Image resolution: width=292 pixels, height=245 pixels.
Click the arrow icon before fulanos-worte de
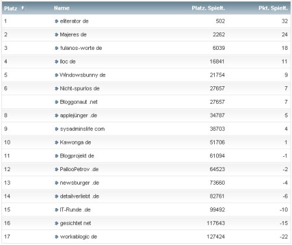click(56, 48)
